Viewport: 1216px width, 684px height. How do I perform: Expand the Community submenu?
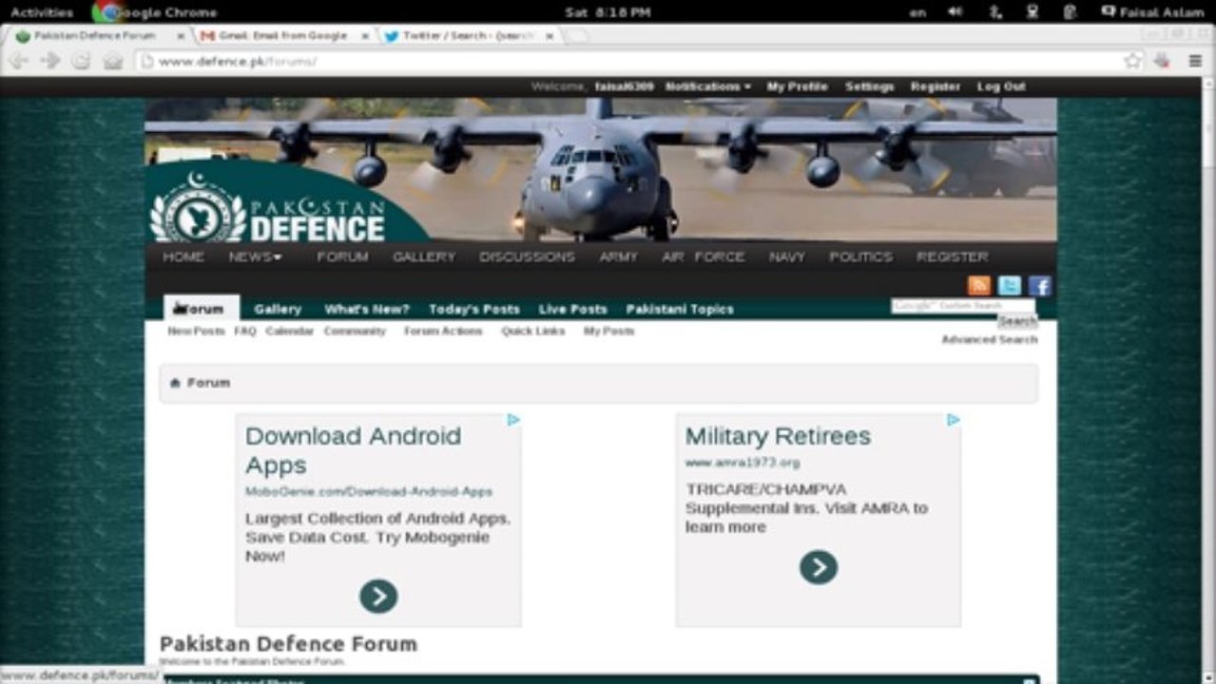(x=355, y=332)
